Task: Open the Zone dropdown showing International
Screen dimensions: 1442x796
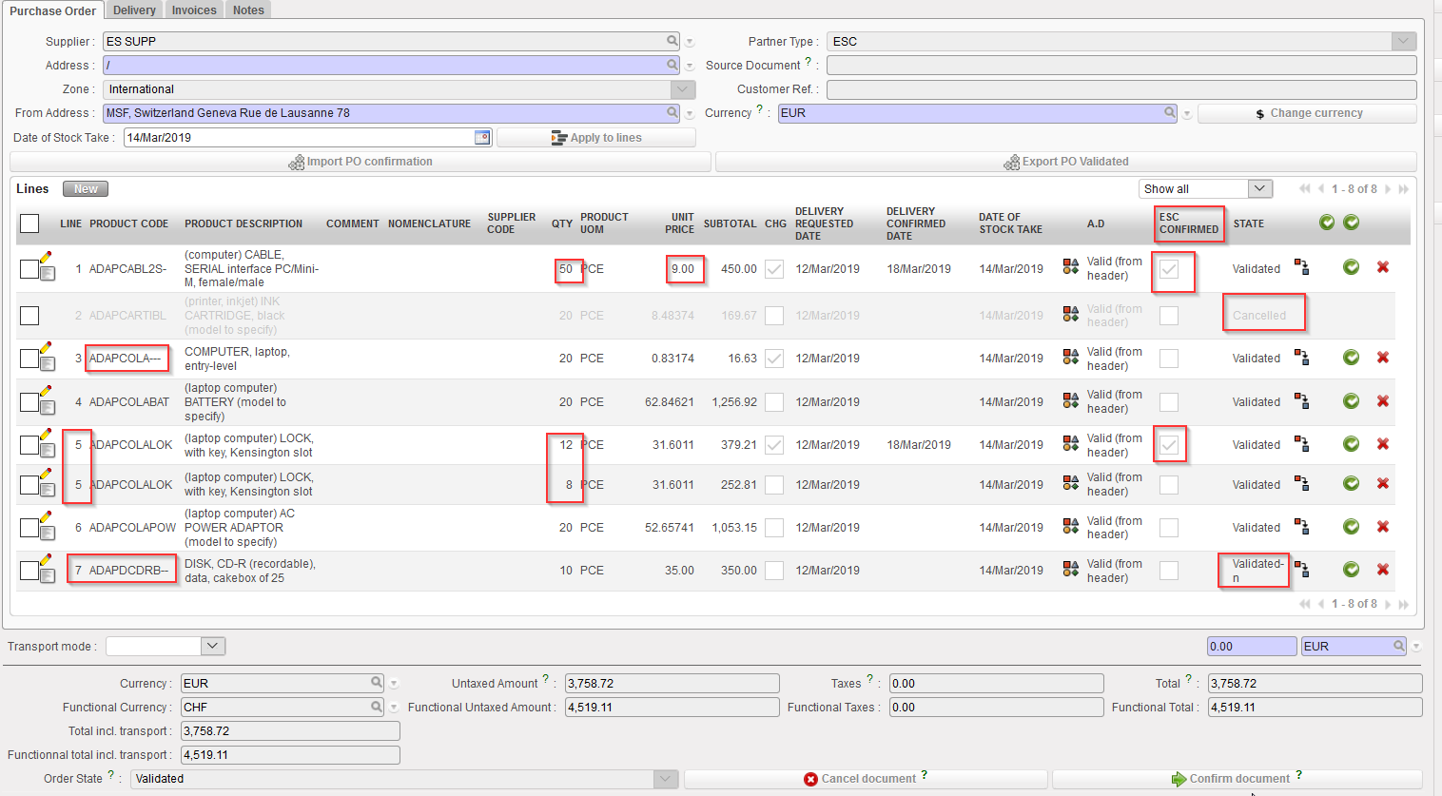Action: 682,89
